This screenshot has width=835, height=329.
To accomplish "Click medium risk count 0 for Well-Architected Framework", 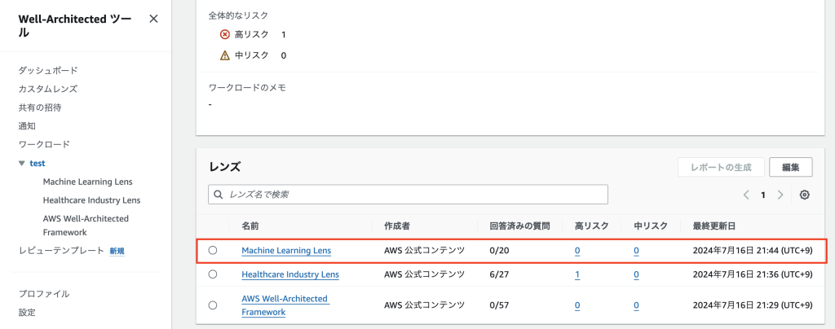I will pyautogui.click(x=636, y=305).
